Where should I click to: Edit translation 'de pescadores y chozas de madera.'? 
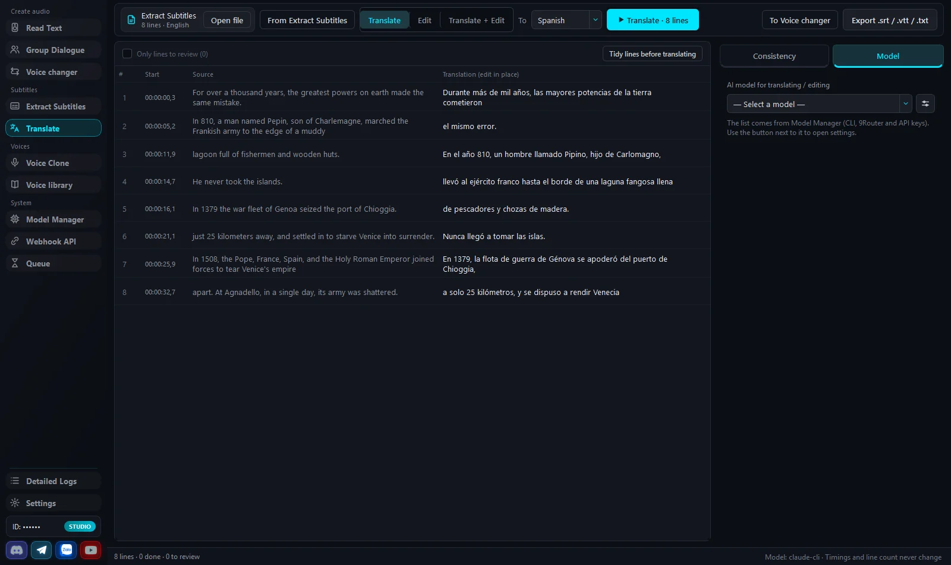[x=506, y=209]
